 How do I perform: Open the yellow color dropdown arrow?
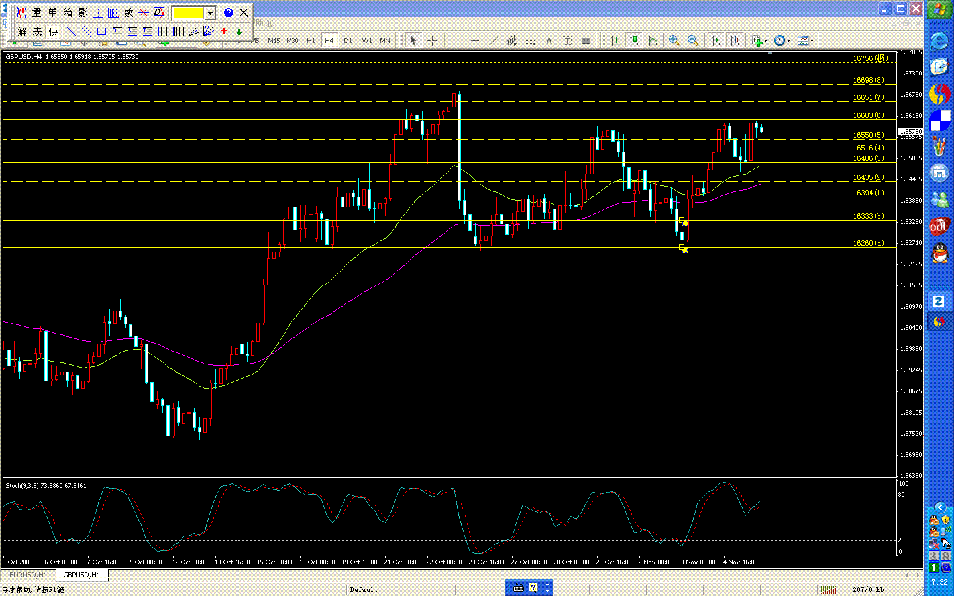coord(210,13)
